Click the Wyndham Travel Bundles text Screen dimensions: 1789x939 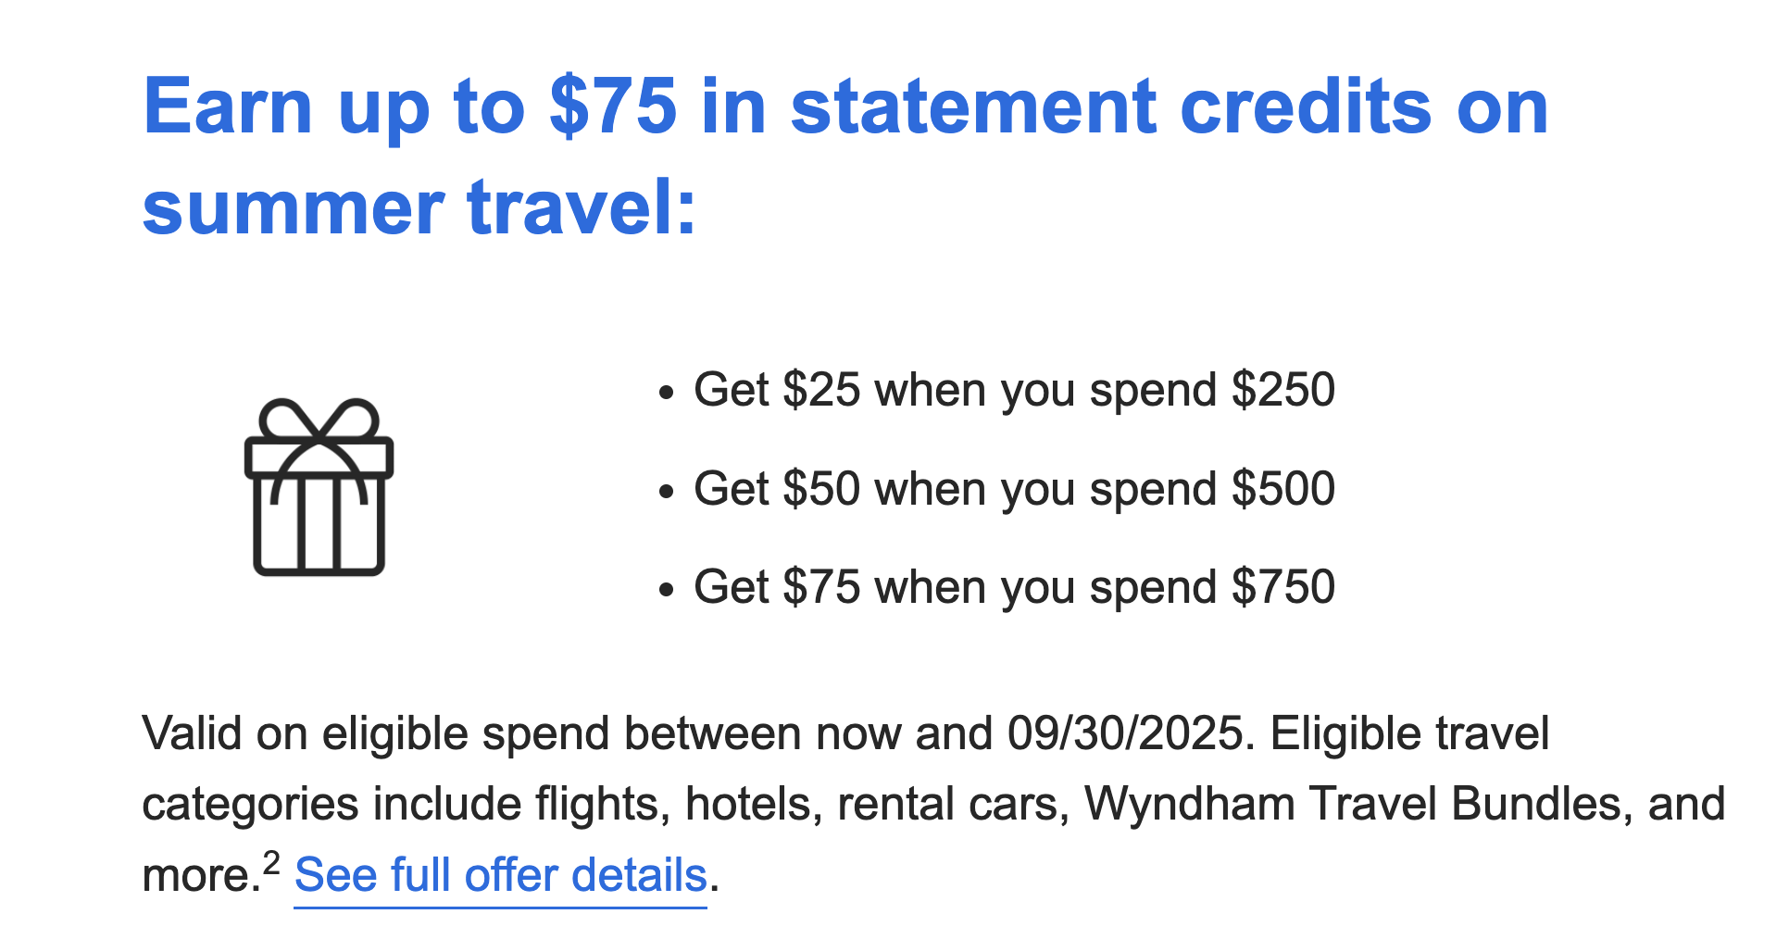point(1353,804)
